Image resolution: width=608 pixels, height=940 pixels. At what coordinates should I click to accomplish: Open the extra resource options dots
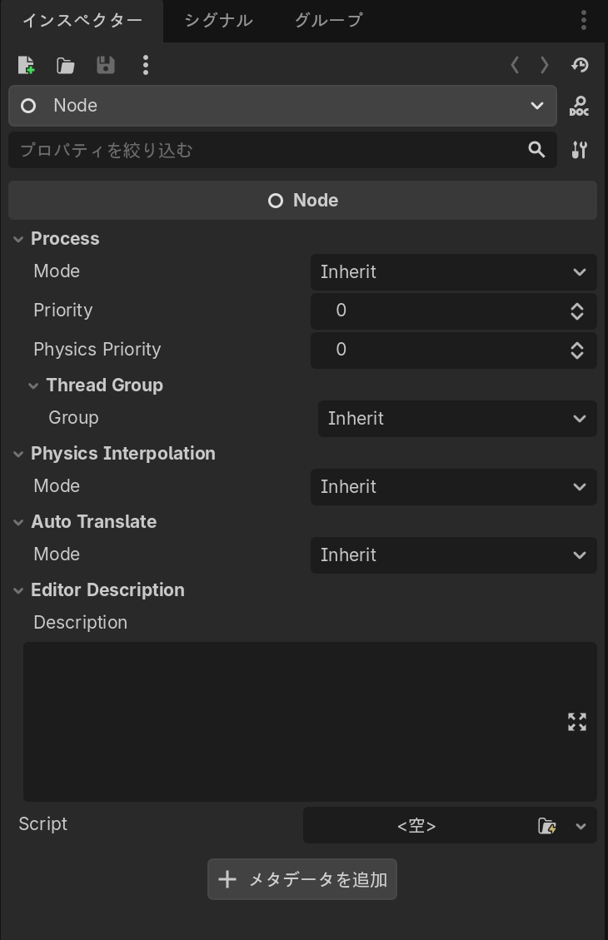(145, 65)
